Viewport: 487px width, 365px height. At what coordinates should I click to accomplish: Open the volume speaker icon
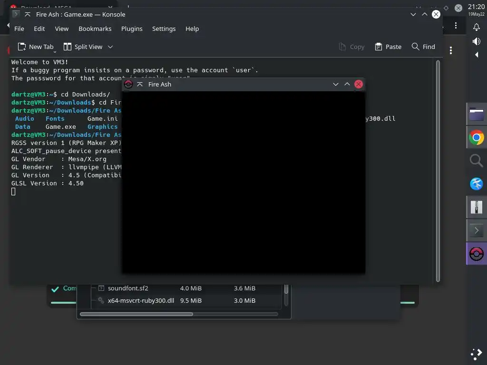point(477,41)
